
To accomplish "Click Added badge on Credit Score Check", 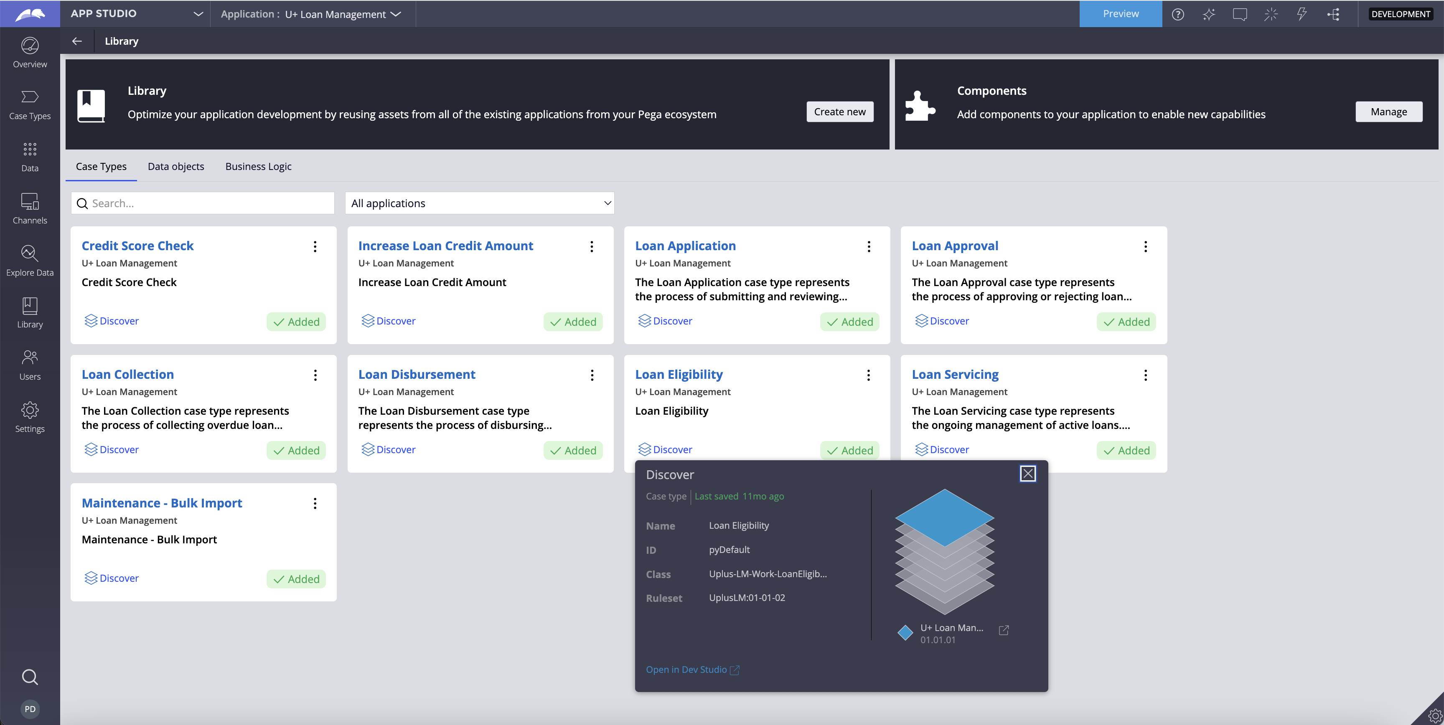I will point(296,322).
